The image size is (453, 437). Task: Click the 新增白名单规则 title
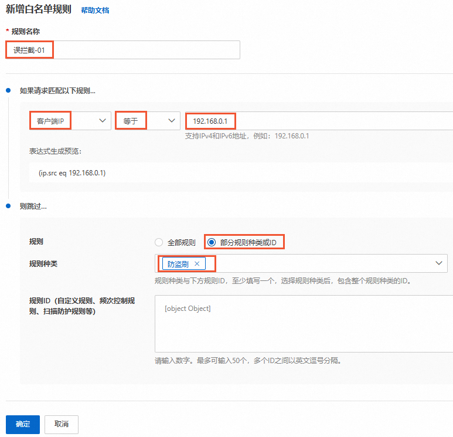coord(39,9)
